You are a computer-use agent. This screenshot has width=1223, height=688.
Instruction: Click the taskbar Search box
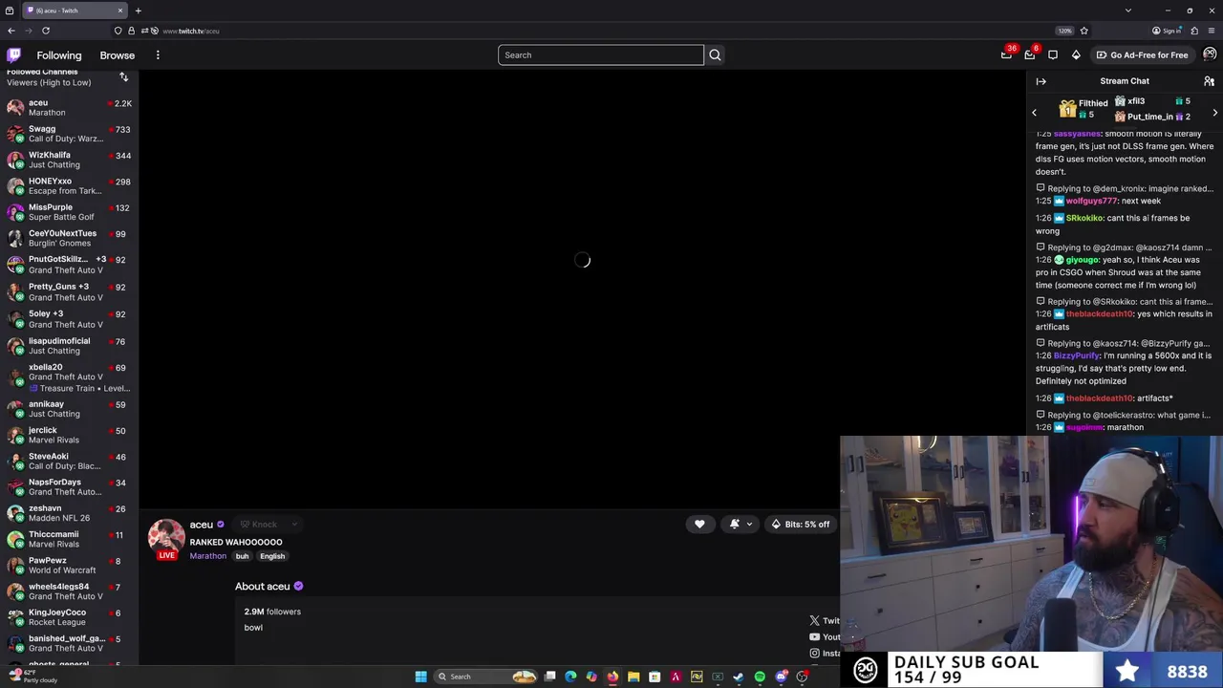487,677
